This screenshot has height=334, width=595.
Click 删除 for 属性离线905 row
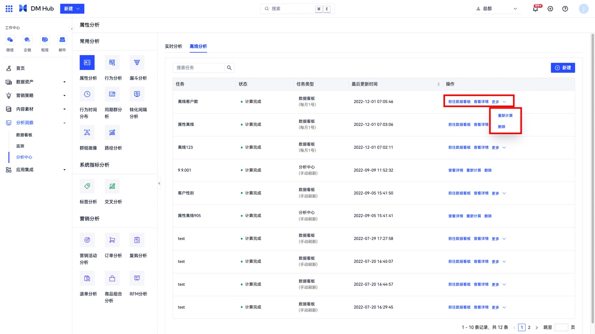pyautogui.click(x=488, y=216)
